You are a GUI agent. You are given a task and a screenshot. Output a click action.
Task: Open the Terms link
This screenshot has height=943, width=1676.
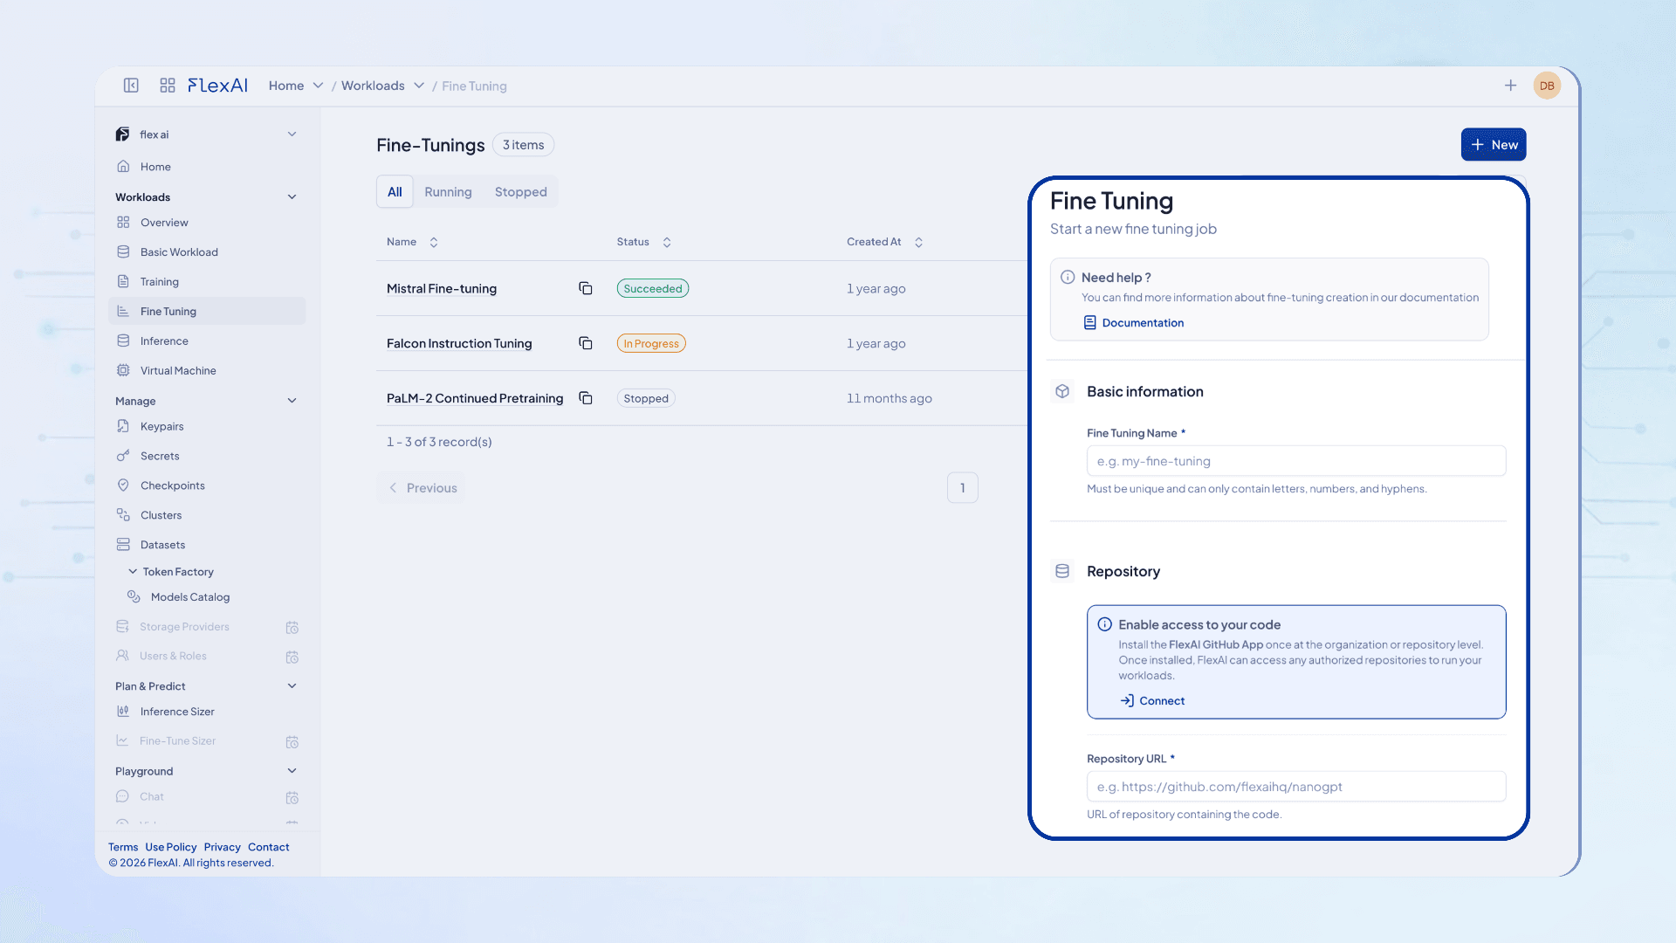[123, 848]
